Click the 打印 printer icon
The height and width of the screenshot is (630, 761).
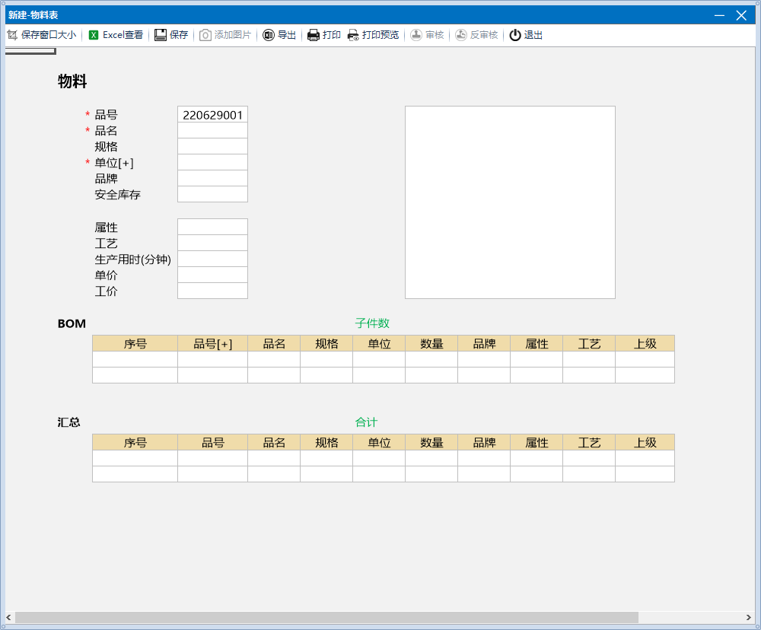click(314, 35)
